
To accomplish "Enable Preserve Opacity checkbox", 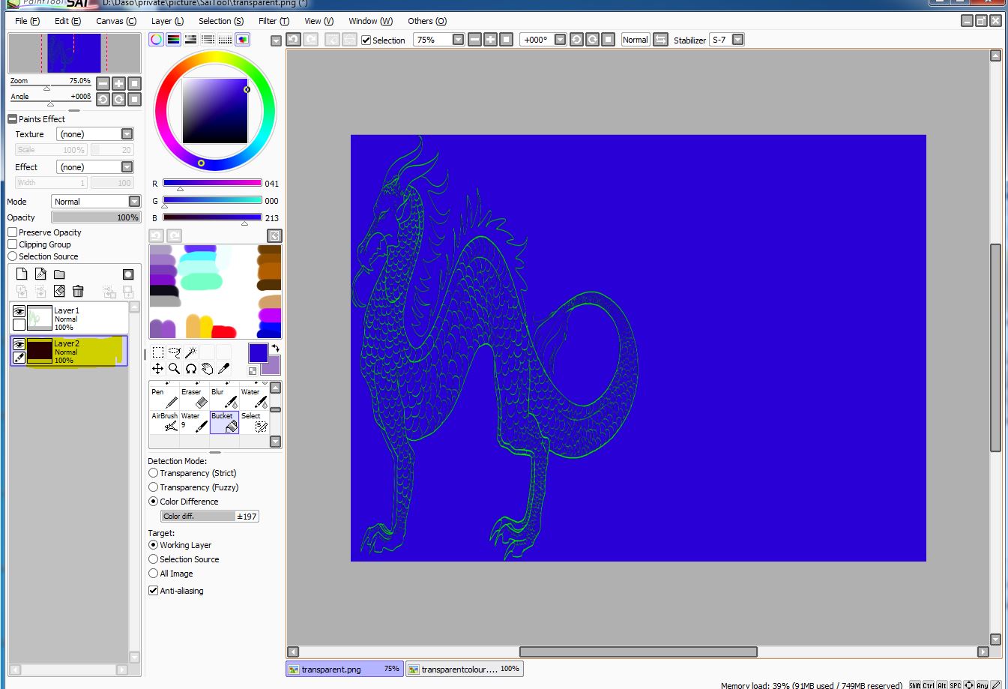I will tap(13, 232).
